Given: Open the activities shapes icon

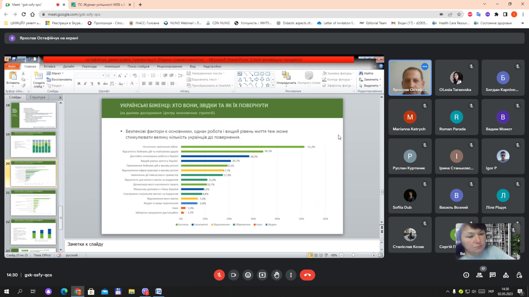Looking at the screenshot, I should coord(506,275).
